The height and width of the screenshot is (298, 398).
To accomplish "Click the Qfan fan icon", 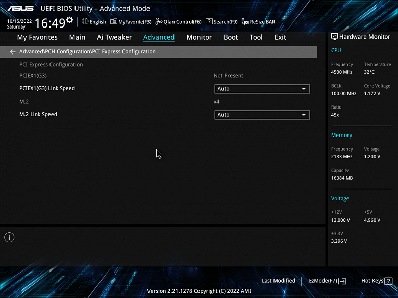I will coord(159,22).
